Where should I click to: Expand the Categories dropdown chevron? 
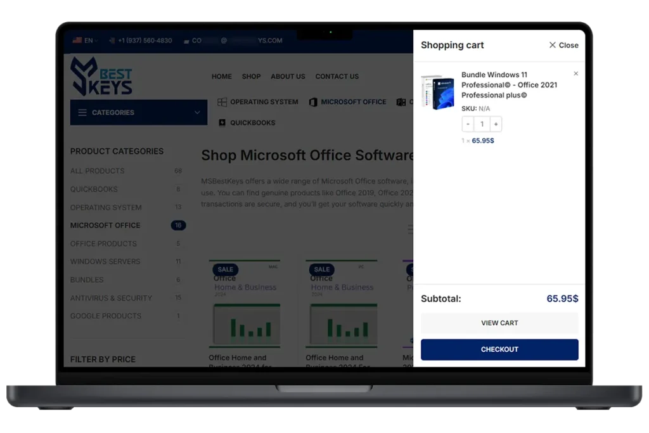pyautogui.click(x=197, y=113)
